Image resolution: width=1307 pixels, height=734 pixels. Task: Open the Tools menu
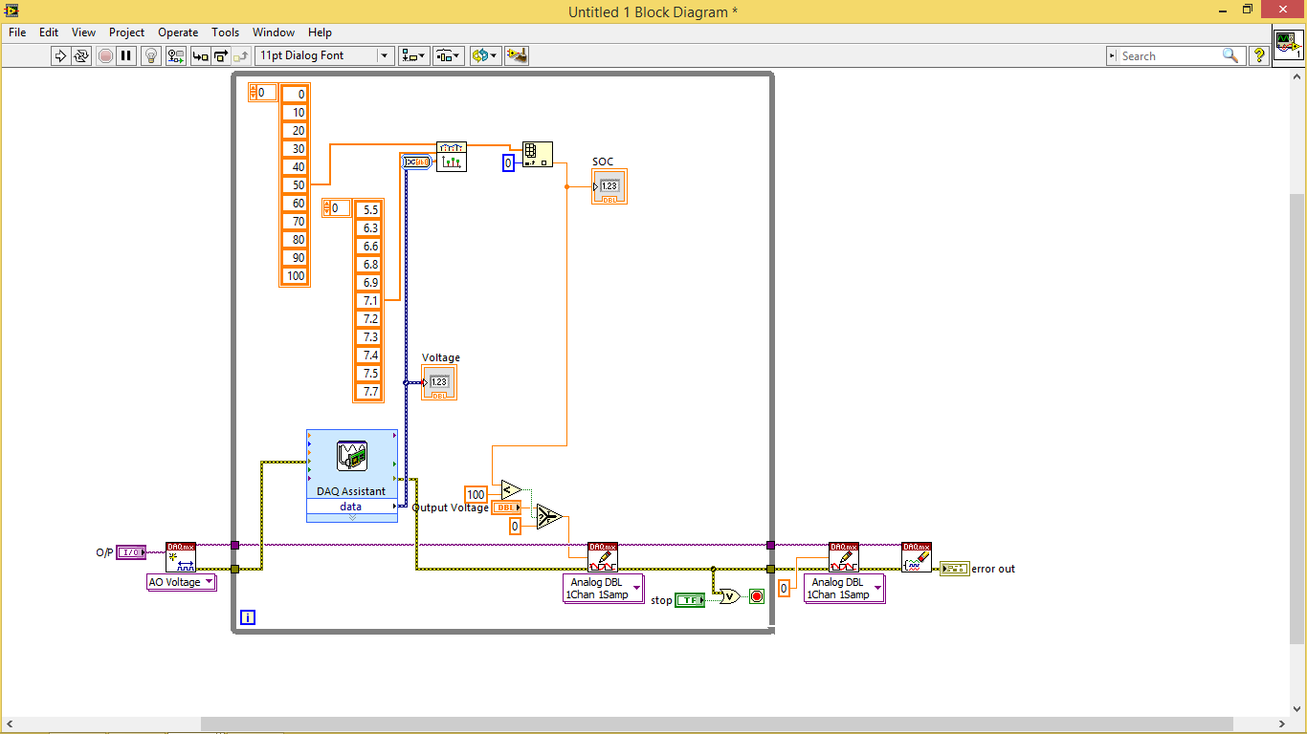point(226,32)
